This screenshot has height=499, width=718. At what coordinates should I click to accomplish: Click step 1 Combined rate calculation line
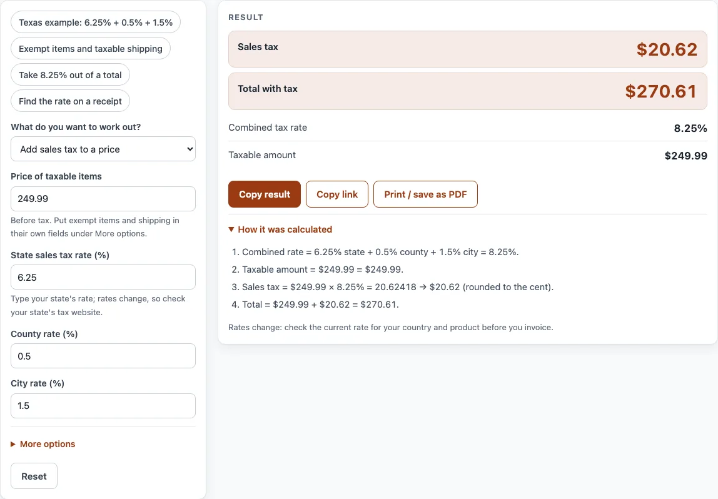pos(375,252)
